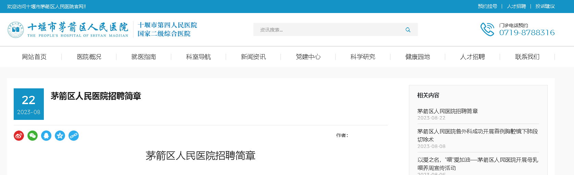The image size is (574, 175).
Task: Click welcome text 欢迎访问十堰市茅箭区人民医院官网
Action: pyautogui.click(x=46, y=7)
